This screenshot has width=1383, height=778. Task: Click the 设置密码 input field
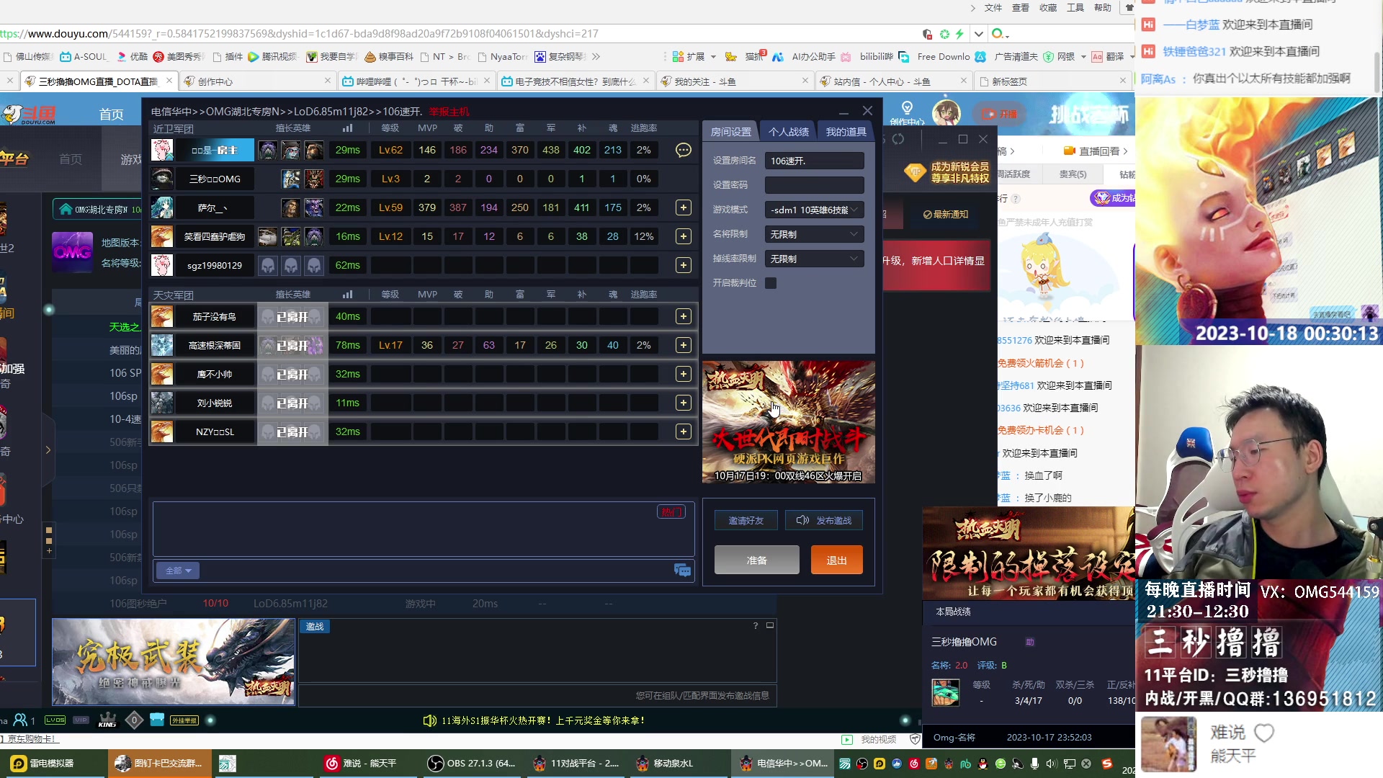coord(814,185)
